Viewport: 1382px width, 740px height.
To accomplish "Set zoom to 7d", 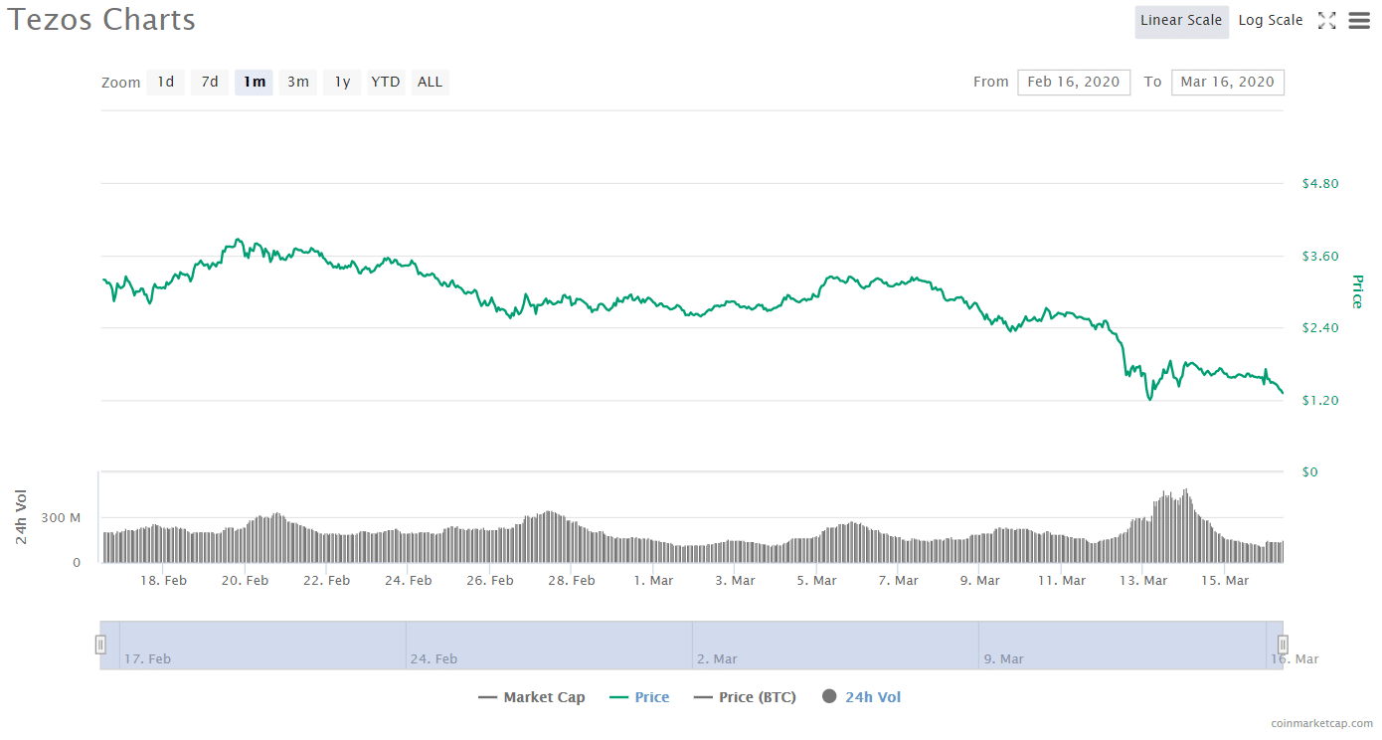I will (x=210, y=83).
